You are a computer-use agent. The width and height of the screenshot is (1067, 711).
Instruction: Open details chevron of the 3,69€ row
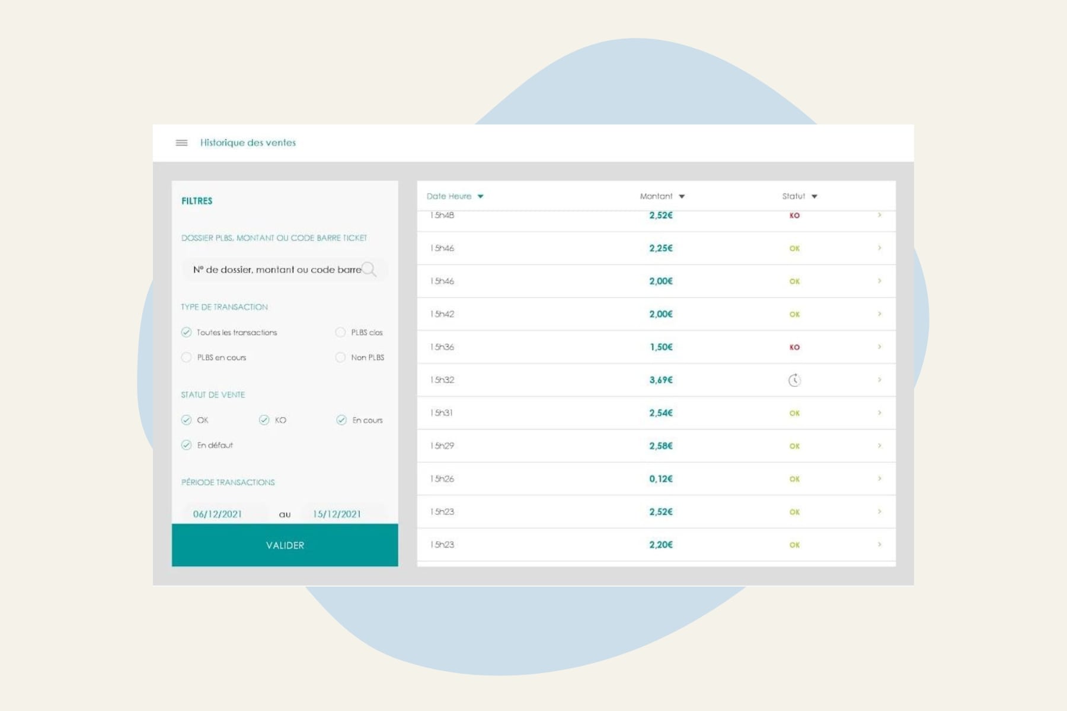[879, 380]
